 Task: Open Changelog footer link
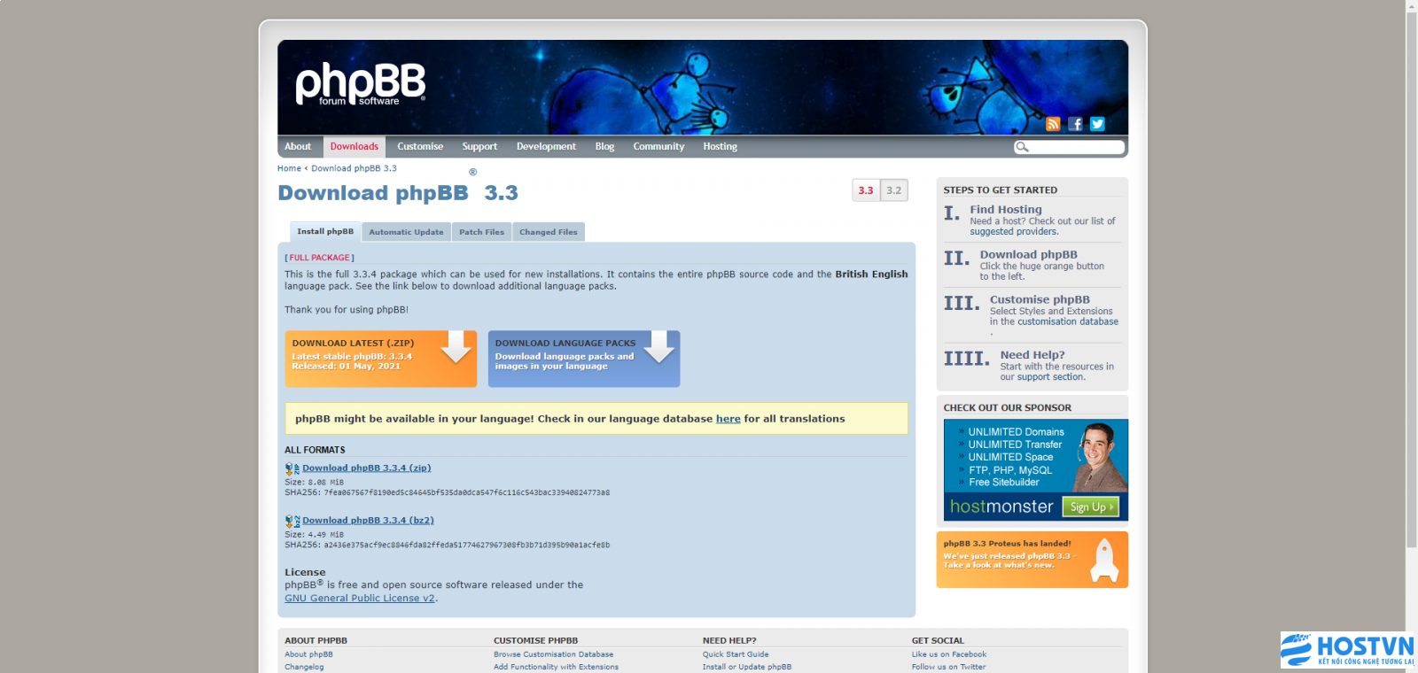(304, 667)
